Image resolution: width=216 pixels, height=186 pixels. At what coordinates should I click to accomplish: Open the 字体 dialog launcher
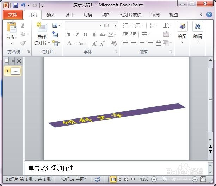(116, 52)
